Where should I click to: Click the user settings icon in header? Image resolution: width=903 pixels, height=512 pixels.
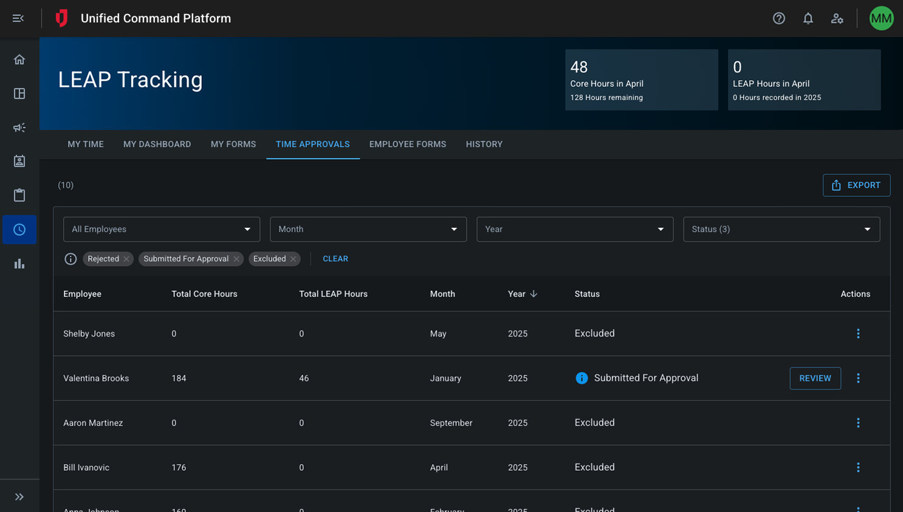click(x=837, y=18)
